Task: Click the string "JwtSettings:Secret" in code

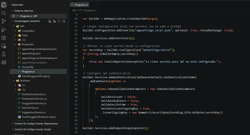Action: (157, 50)
